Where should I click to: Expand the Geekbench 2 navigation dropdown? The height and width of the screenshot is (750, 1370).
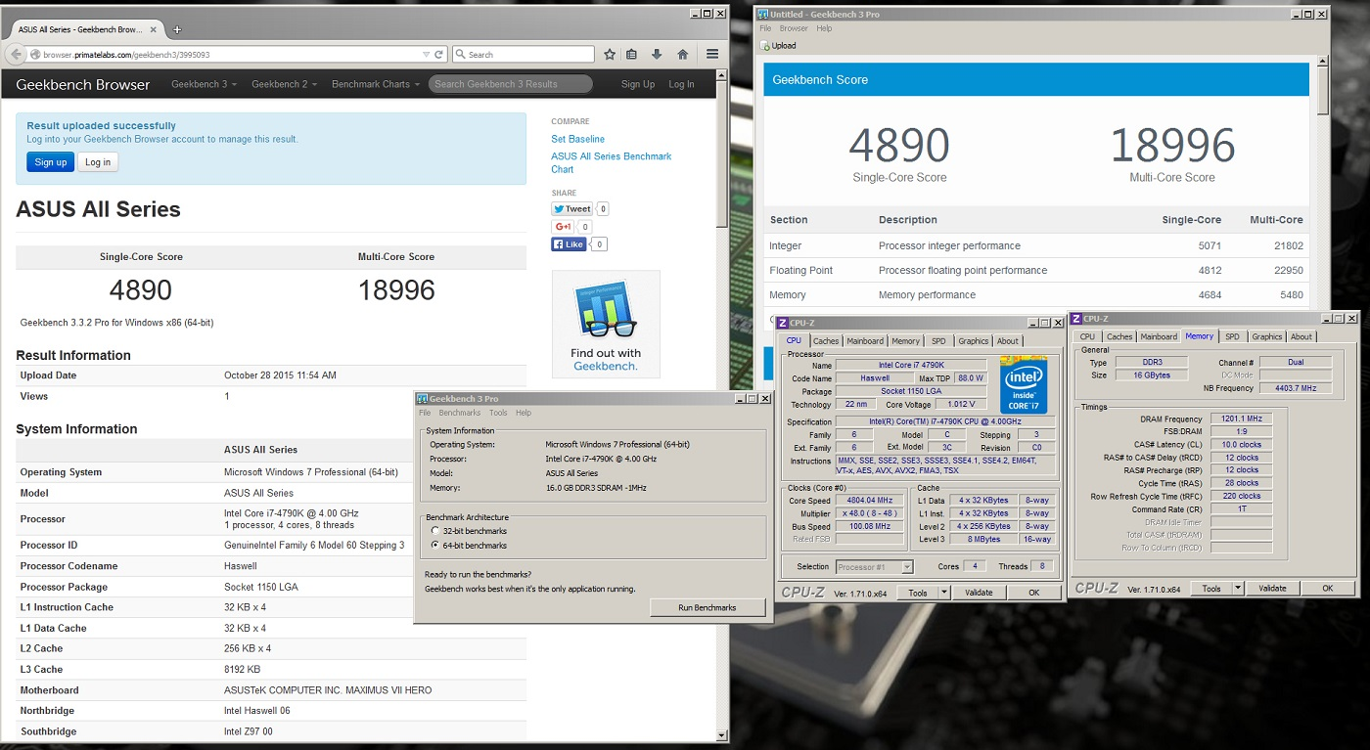tap(284, 84)
